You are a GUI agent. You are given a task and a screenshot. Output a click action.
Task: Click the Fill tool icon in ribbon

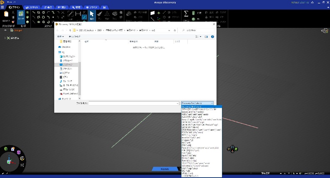(x=115, y=15)
